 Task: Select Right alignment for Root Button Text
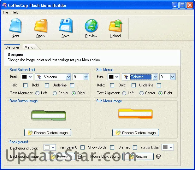pyautogui.click(x=74, y=93)
